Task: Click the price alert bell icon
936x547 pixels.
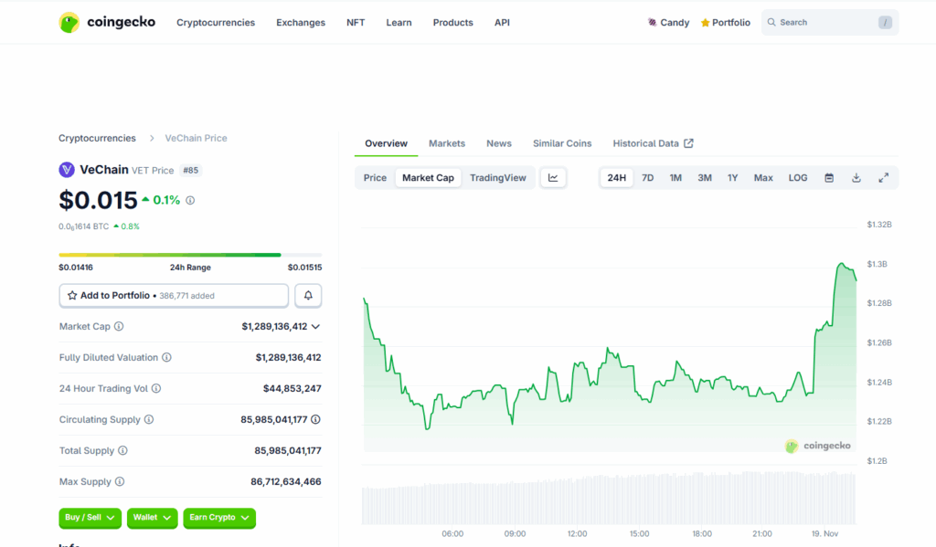Action: pos(308,296)
